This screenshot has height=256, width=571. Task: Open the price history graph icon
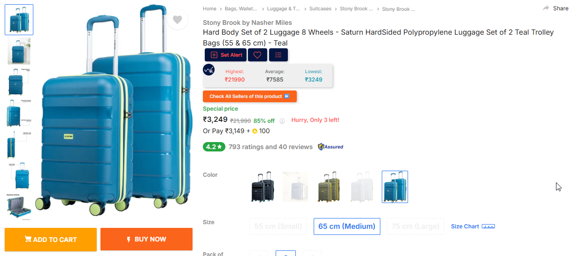pos(209,70)
